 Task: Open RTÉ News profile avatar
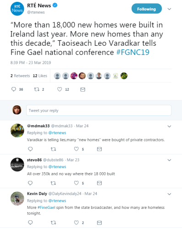[17, 9]
